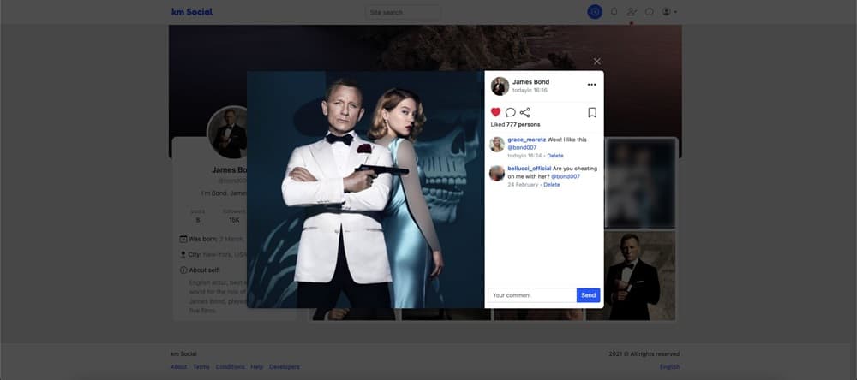Click the comment bubble icon in post
Screen dimensions: 857x380
[x=511, y=112]
